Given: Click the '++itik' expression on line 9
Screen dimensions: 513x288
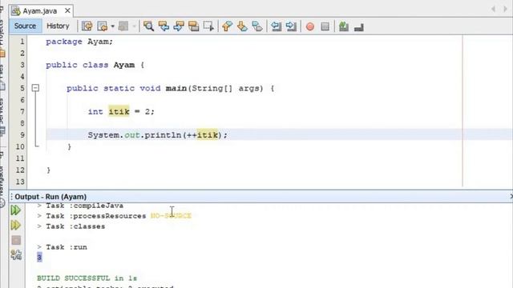Looking at the screenshot, I should [202, 135].
